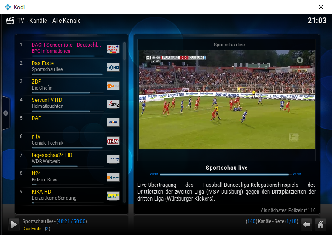Click the Das Erste - (2) label at bottom
The image size is (332, 235).
36,229
